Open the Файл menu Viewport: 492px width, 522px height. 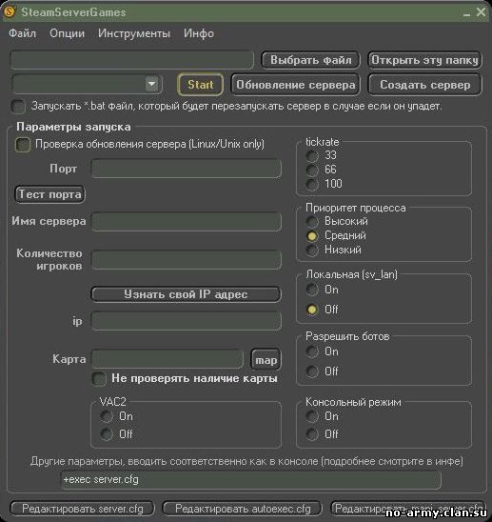pyautogui.click(x=22, y=33)
